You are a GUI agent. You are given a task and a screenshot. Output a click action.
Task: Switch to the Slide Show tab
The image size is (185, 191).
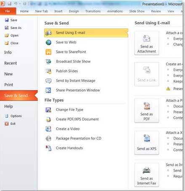[x=137, y=11]
